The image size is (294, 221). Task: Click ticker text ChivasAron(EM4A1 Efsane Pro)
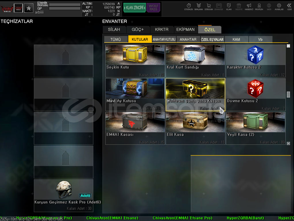pyautogui.click(x=182, y=218)
